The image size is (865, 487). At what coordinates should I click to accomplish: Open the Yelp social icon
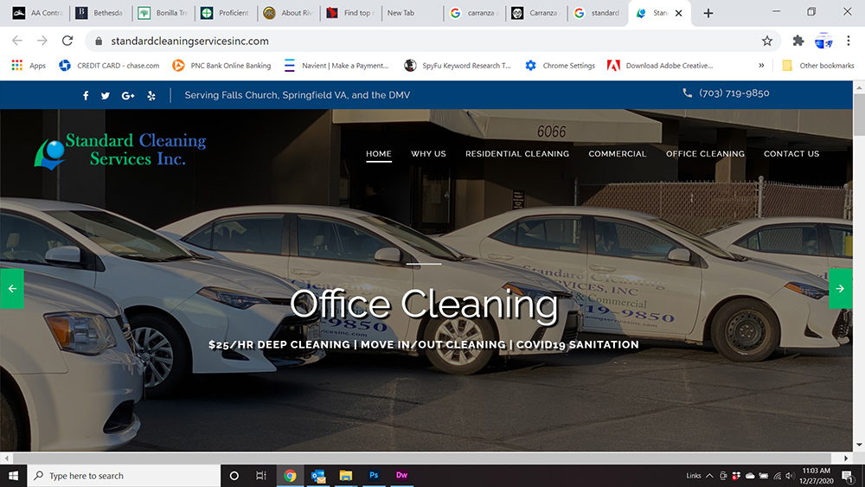coord(151,95)
